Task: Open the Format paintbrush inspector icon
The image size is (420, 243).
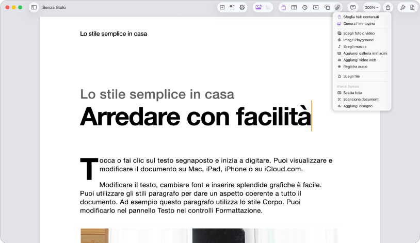Action: (402, 8)
